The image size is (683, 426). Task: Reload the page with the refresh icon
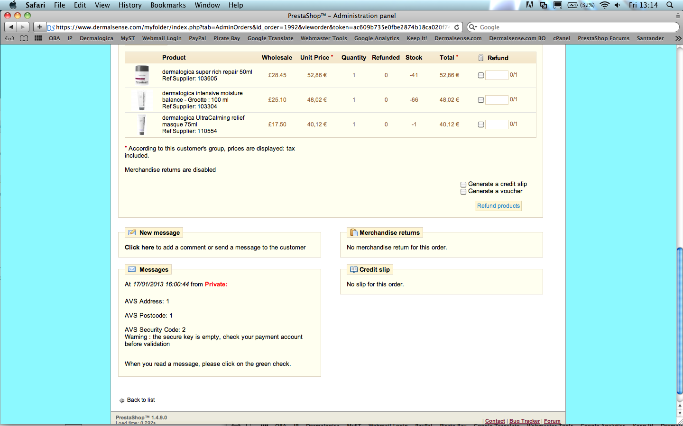click(x=457, y=27)
